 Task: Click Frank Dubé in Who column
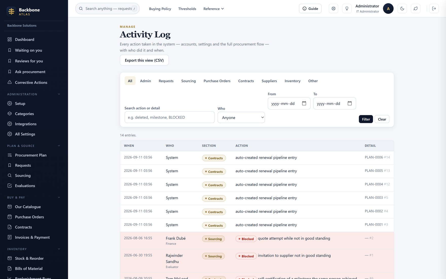176,238
